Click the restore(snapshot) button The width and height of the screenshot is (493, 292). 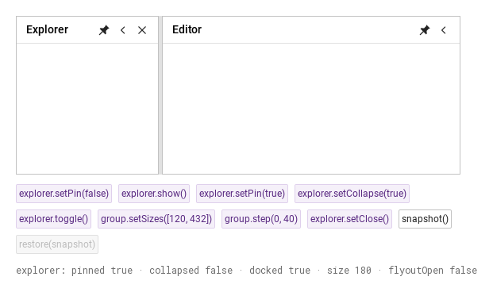click(57, 244)
